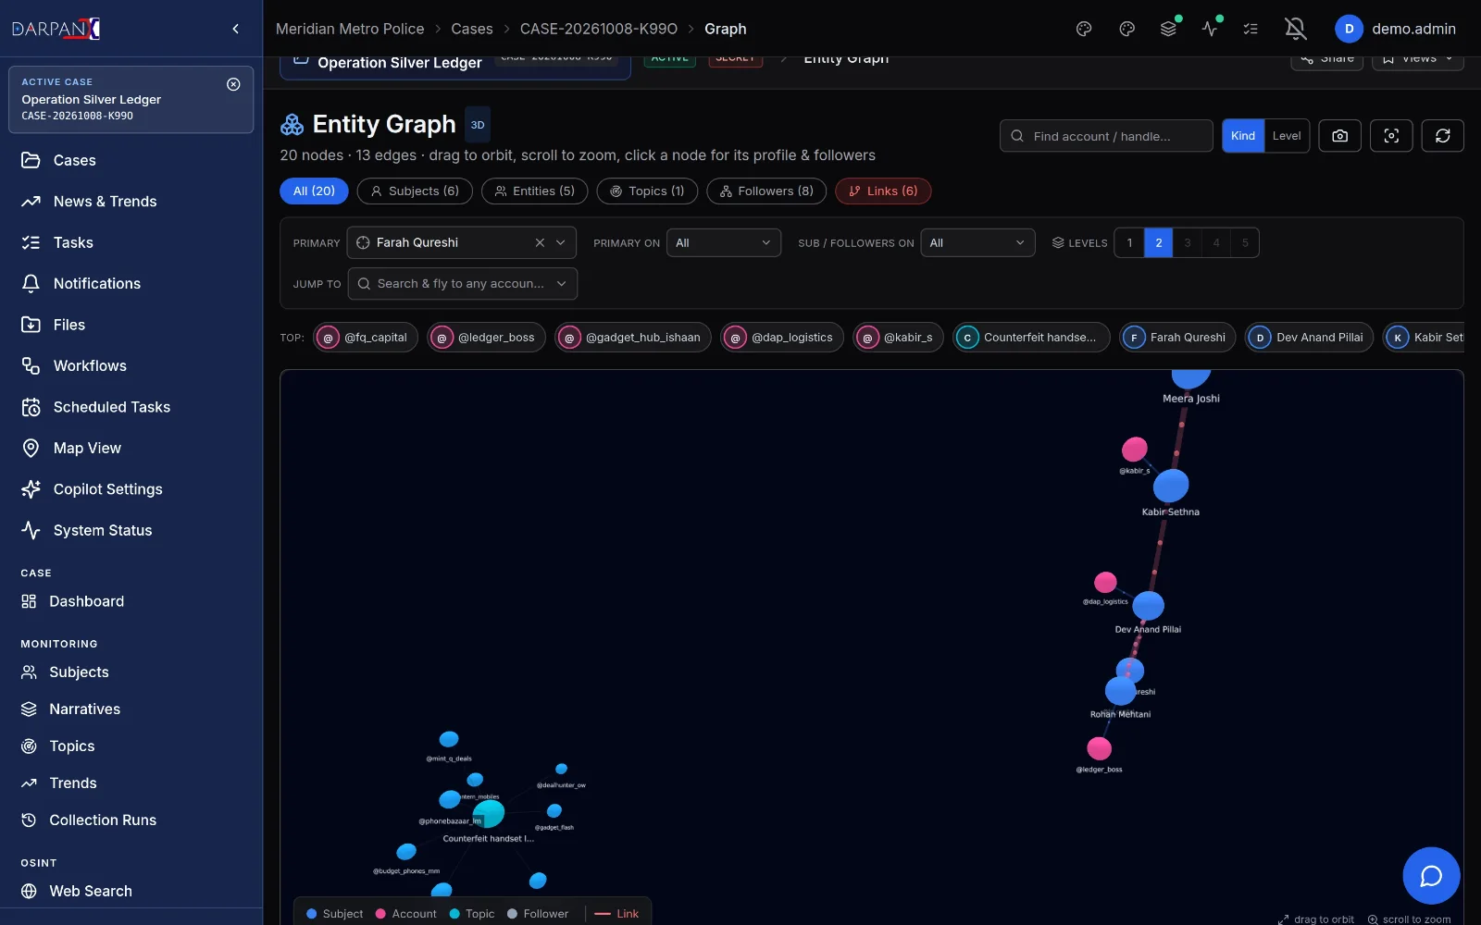Select the @fq_capital top chip
1481x925 pixels.
366,338
